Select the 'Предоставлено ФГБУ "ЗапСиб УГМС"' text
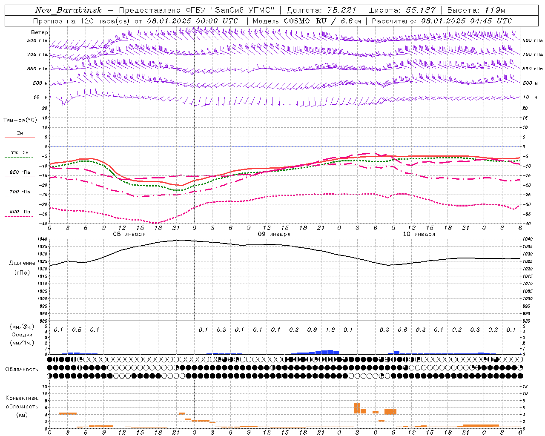The image size is (545, 436). (x=197, y=10)
